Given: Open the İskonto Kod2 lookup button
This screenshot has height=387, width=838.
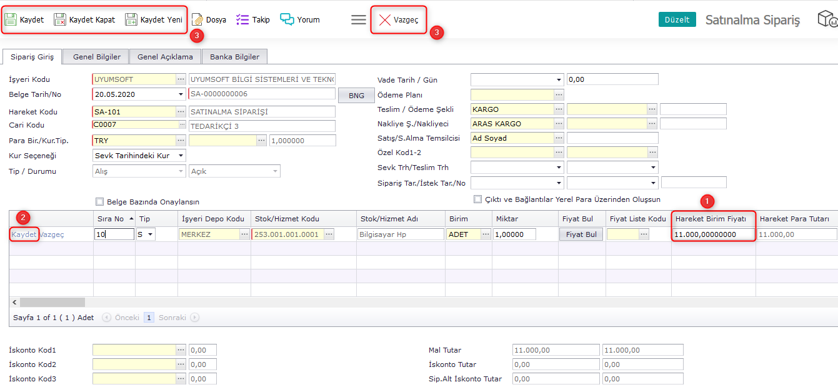Looking at the screenshot, I should tap(181, 364).
